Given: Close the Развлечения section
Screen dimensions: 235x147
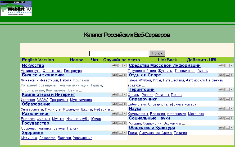Looking at the screenshot, I should click(x=125, y=114).
